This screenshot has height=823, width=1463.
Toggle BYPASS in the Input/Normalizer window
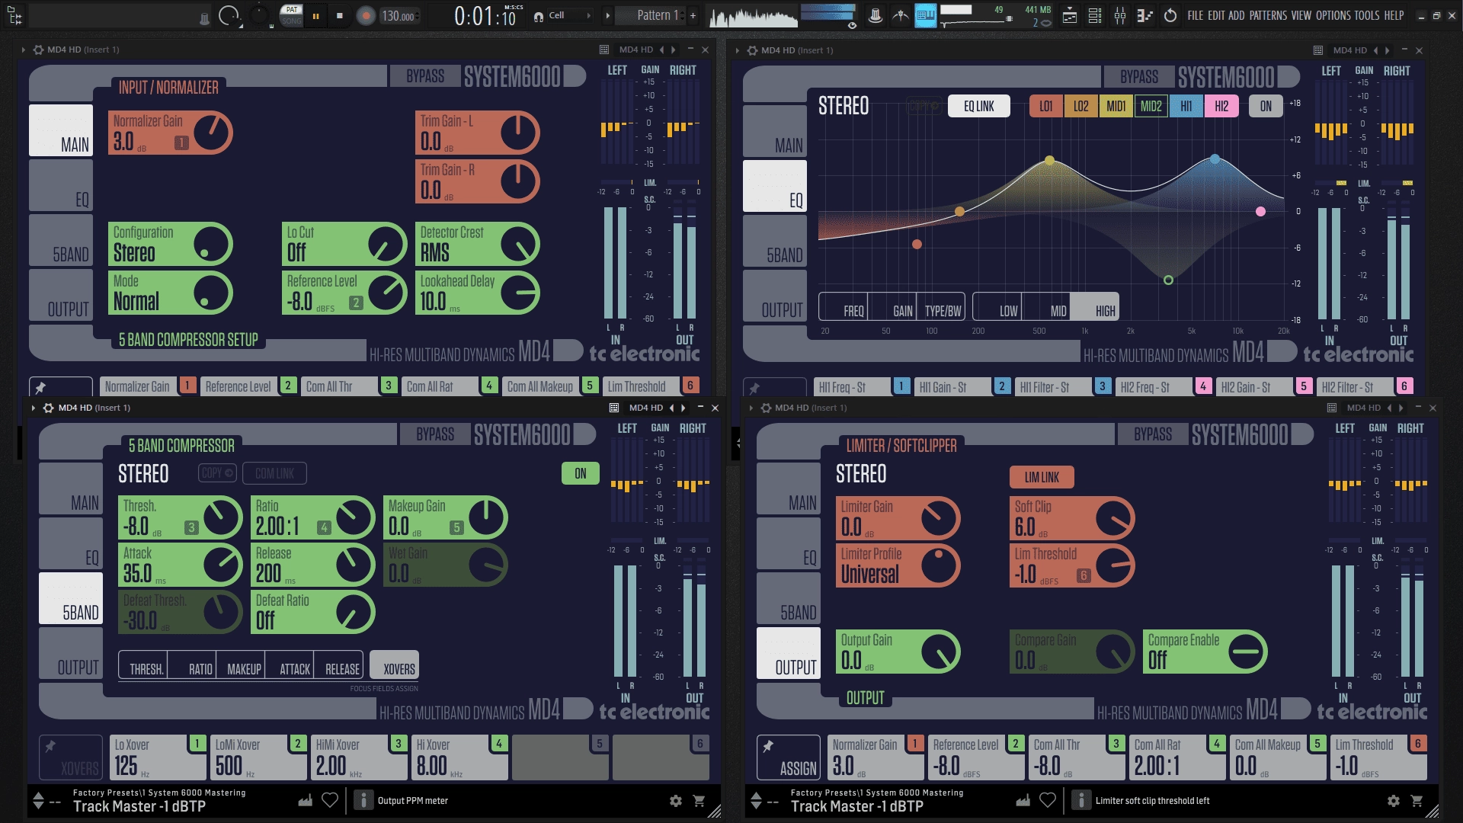pyautogui.click(x=425, y=76)
